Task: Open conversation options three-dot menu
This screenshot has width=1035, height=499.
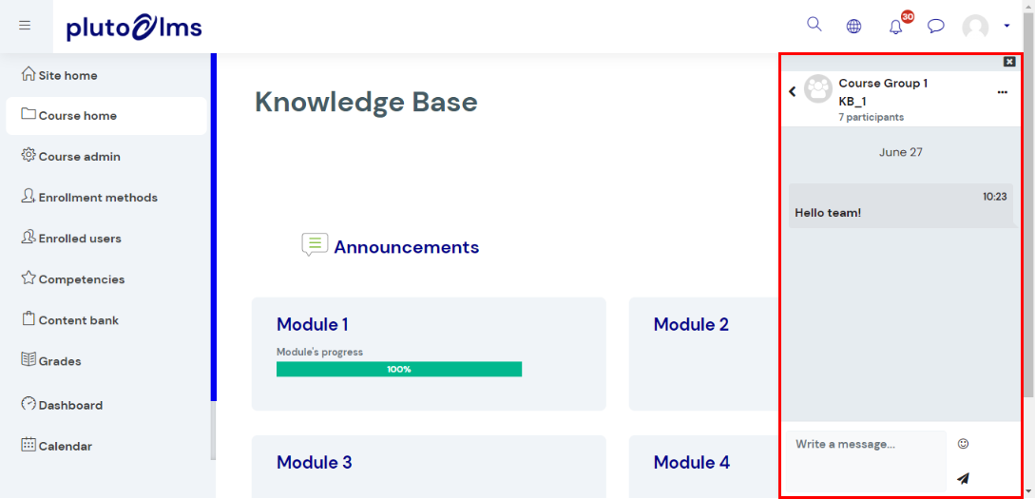Action: pos(1002,92)
